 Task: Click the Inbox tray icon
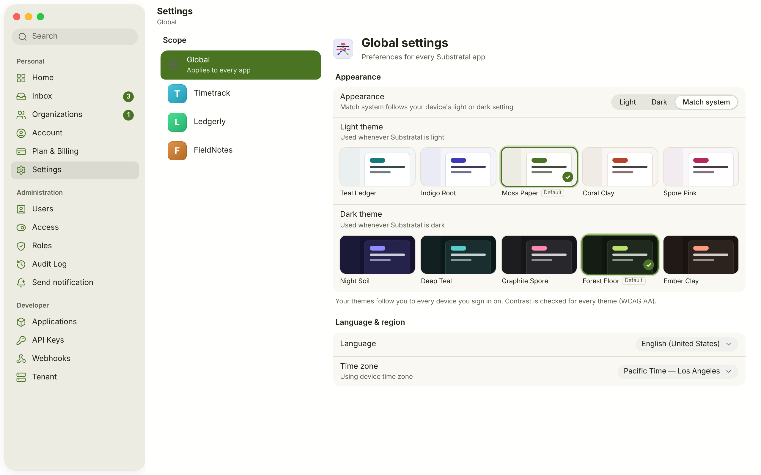click(21, 96)
